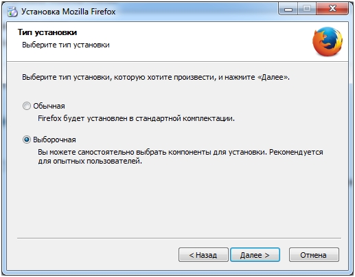Minimize the Firefox installer window
The image size is (355, 277).
(x=288, y=10)
